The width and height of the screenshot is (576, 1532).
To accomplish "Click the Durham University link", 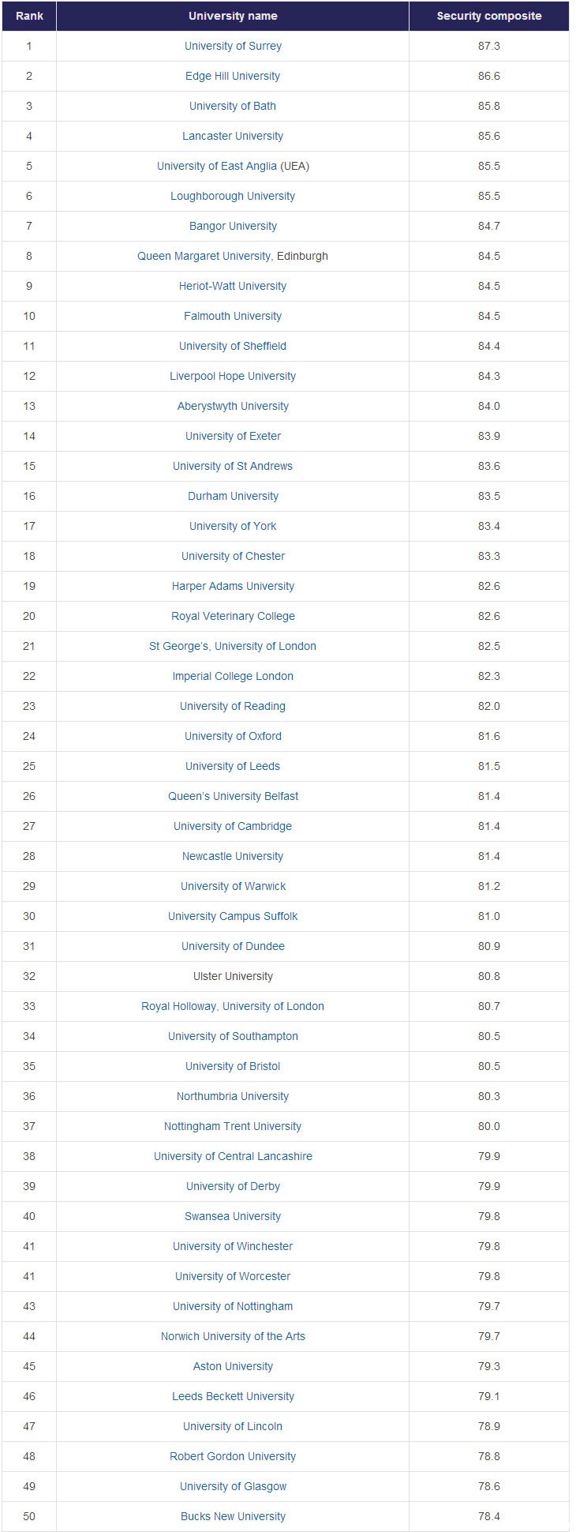I will [233, 496].
